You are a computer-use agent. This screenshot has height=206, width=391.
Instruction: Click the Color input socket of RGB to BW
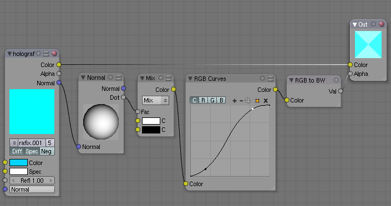pyautogui.click(x=287, y=100)
